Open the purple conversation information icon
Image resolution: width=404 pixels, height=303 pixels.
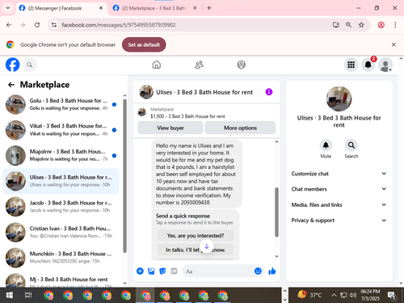tap(269, 92)
